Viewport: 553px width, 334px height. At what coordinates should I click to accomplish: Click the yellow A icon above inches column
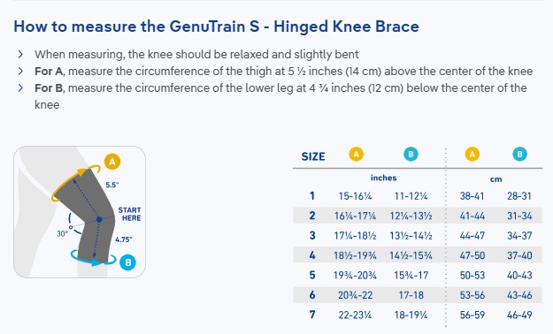pyautogui.click(x=356, y=155)
